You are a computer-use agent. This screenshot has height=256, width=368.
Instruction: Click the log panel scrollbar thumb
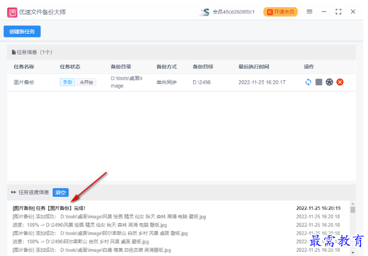pyautogui.click(x=353, y=210)
